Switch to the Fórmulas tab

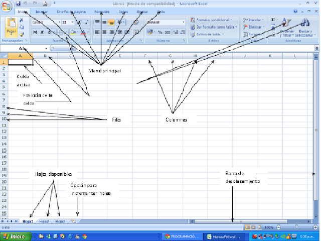pos(102,12)
